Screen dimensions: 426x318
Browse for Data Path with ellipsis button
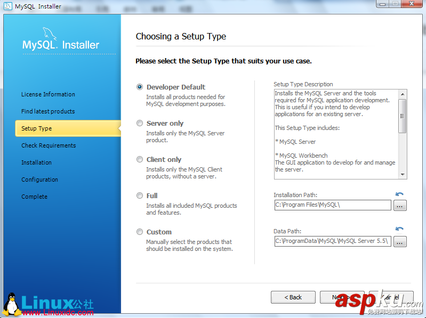tap(400, 241)
